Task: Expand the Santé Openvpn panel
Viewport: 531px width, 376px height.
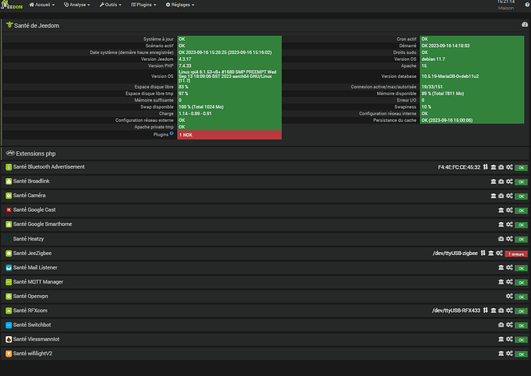Action: tap(31, 296)
